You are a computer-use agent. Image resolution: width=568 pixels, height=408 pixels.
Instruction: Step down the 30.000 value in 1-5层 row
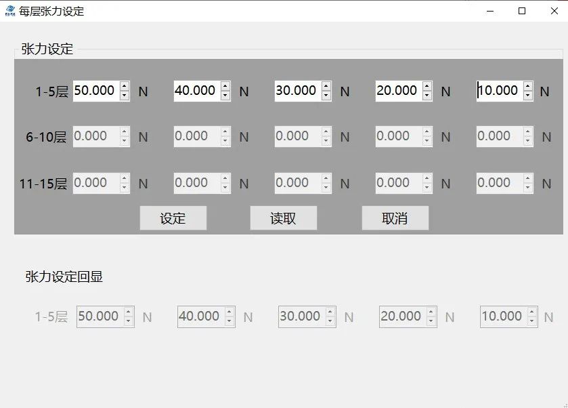click(x=326, y=96)
